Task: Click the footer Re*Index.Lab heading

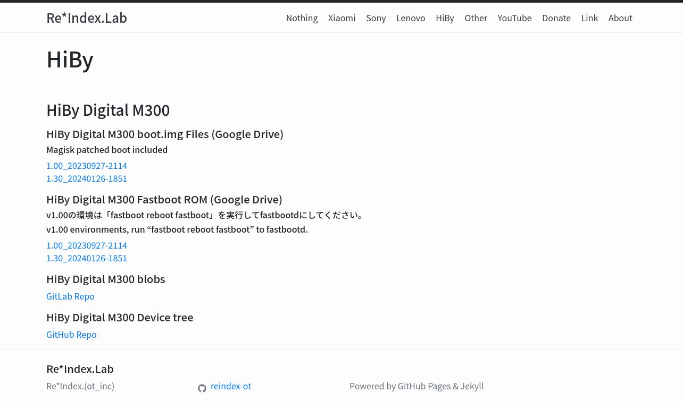Action: click(80, 369)
